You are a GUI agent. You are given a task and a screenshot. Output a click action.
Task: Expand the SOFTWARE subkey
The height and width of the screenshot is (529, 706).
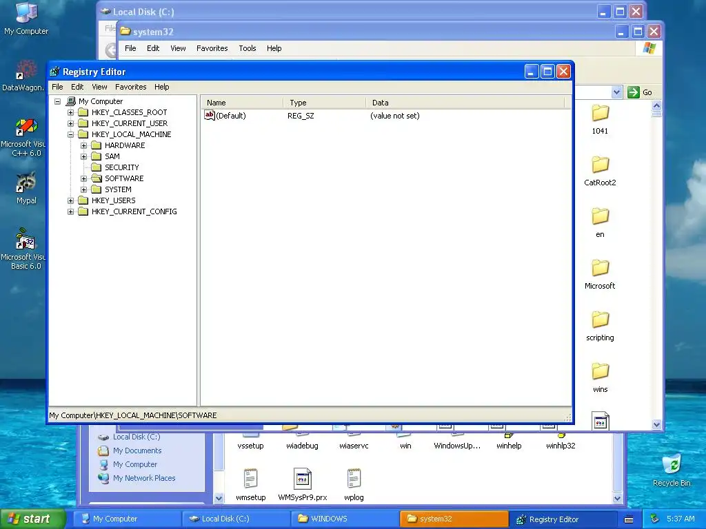click(83, 178)
